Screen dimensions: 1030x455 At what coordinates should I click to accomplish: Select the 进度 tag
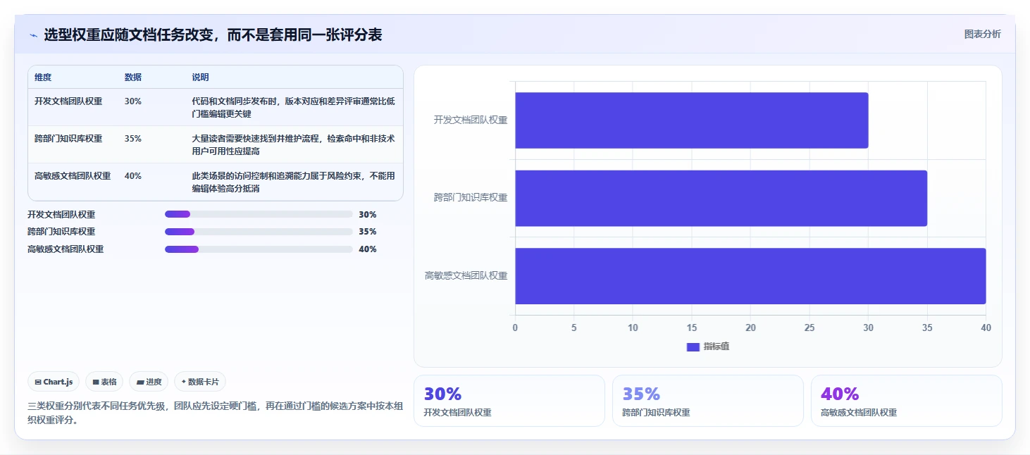tap(149, 382)
